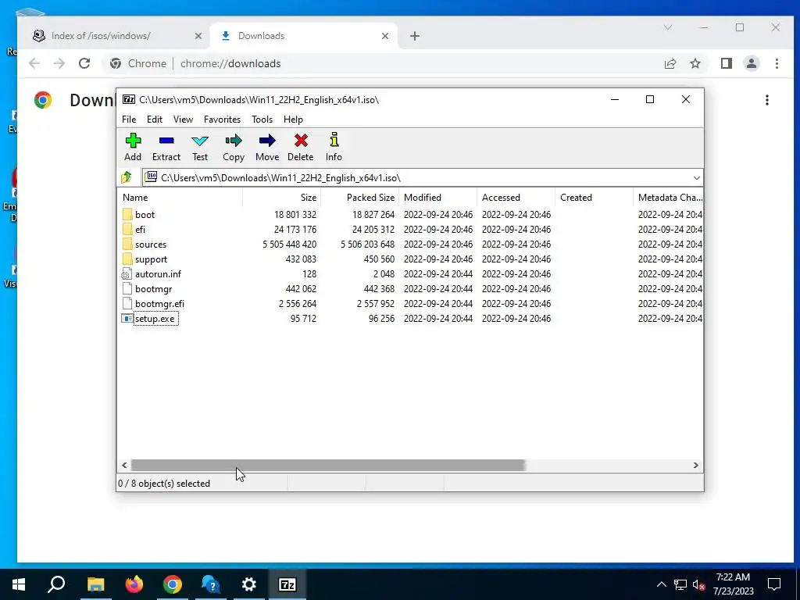
Task: Click horizontal scrollbar thumb in file list
Action: (x=328, y=466)
